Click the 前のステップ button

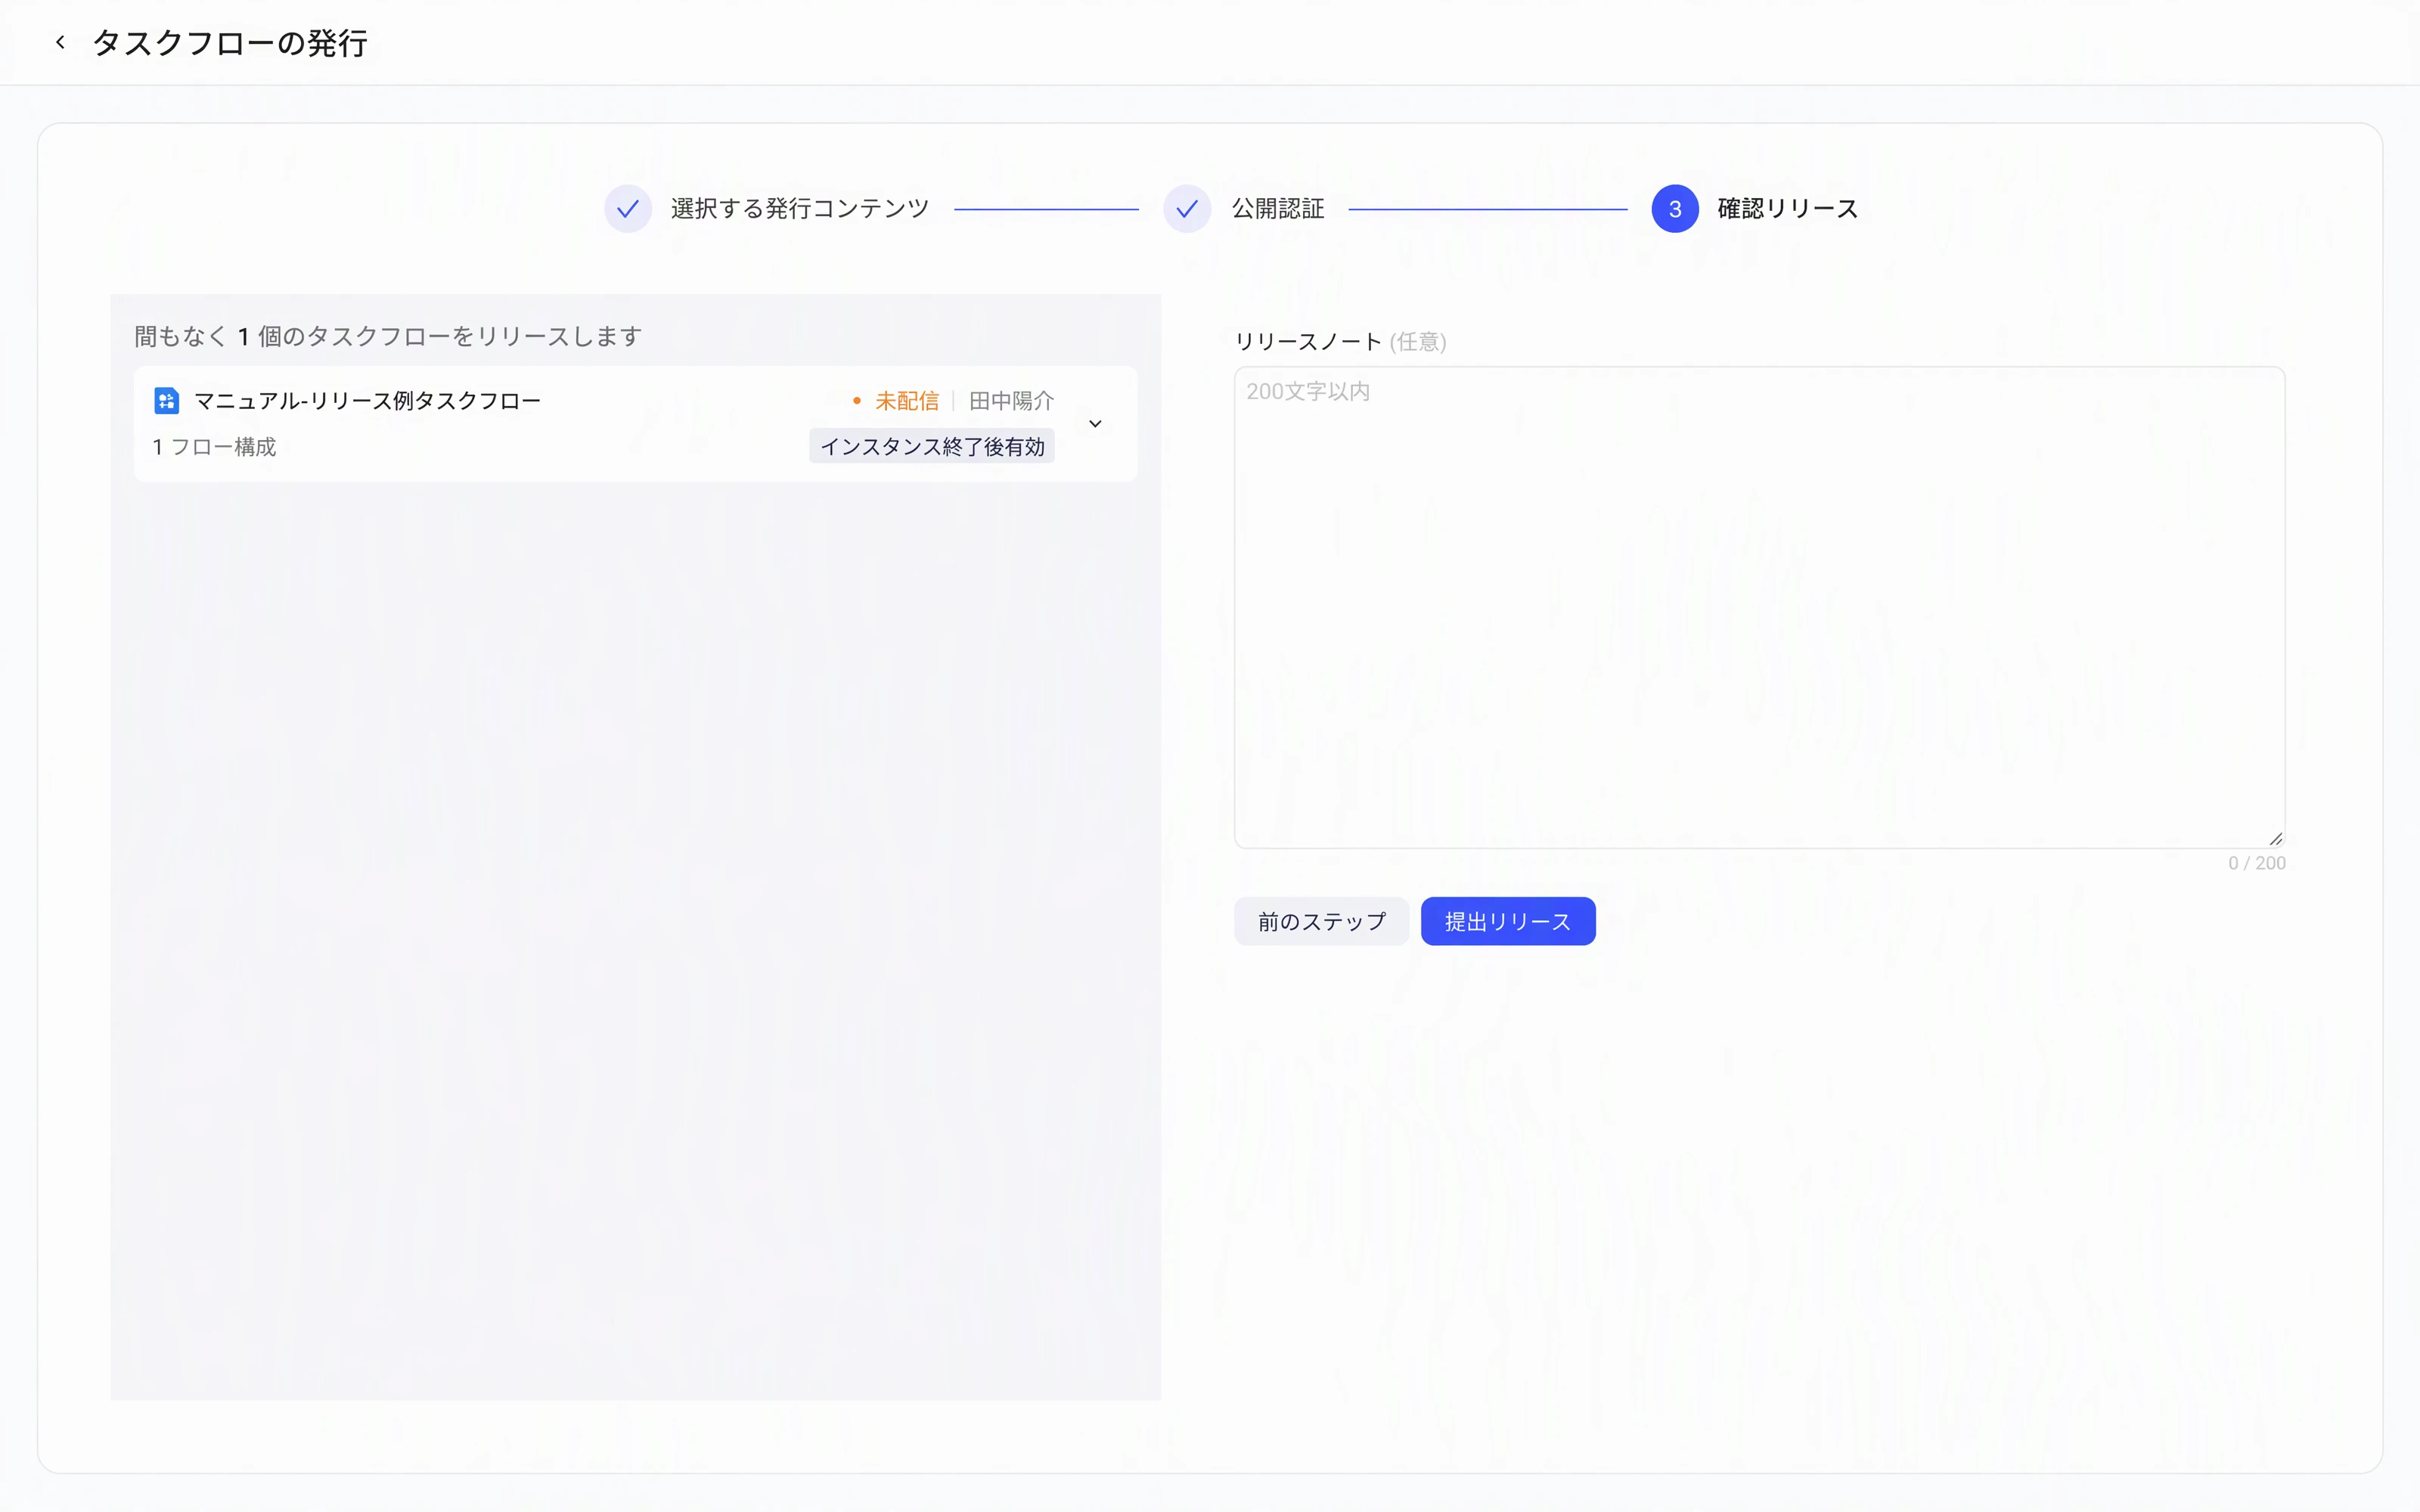pyautogui.click(x=1321, y=921)
